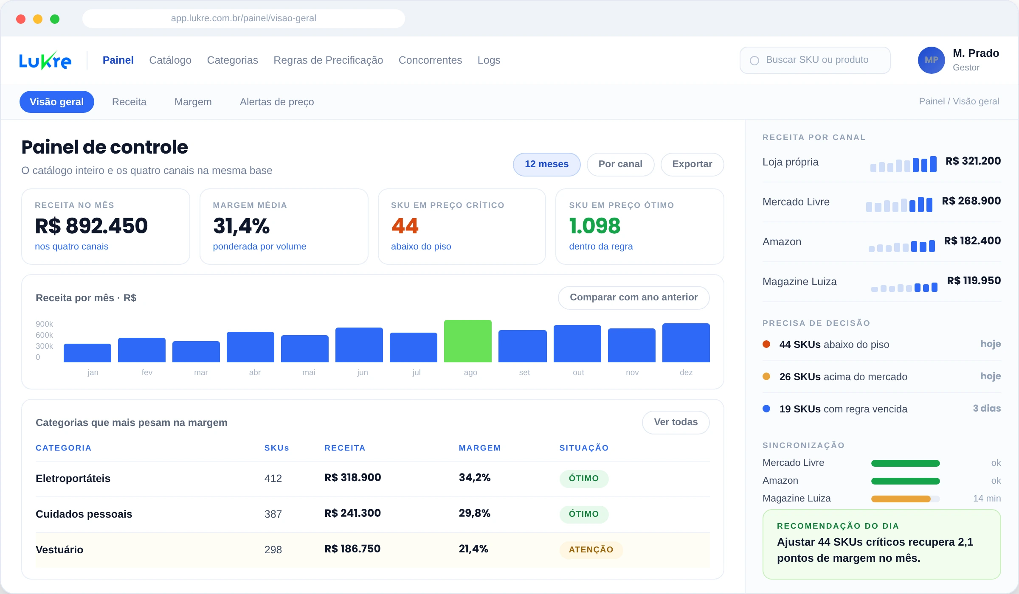Click the ATENÇÃO status badge
1019x594 pixels.
click(x=591, y=550)
